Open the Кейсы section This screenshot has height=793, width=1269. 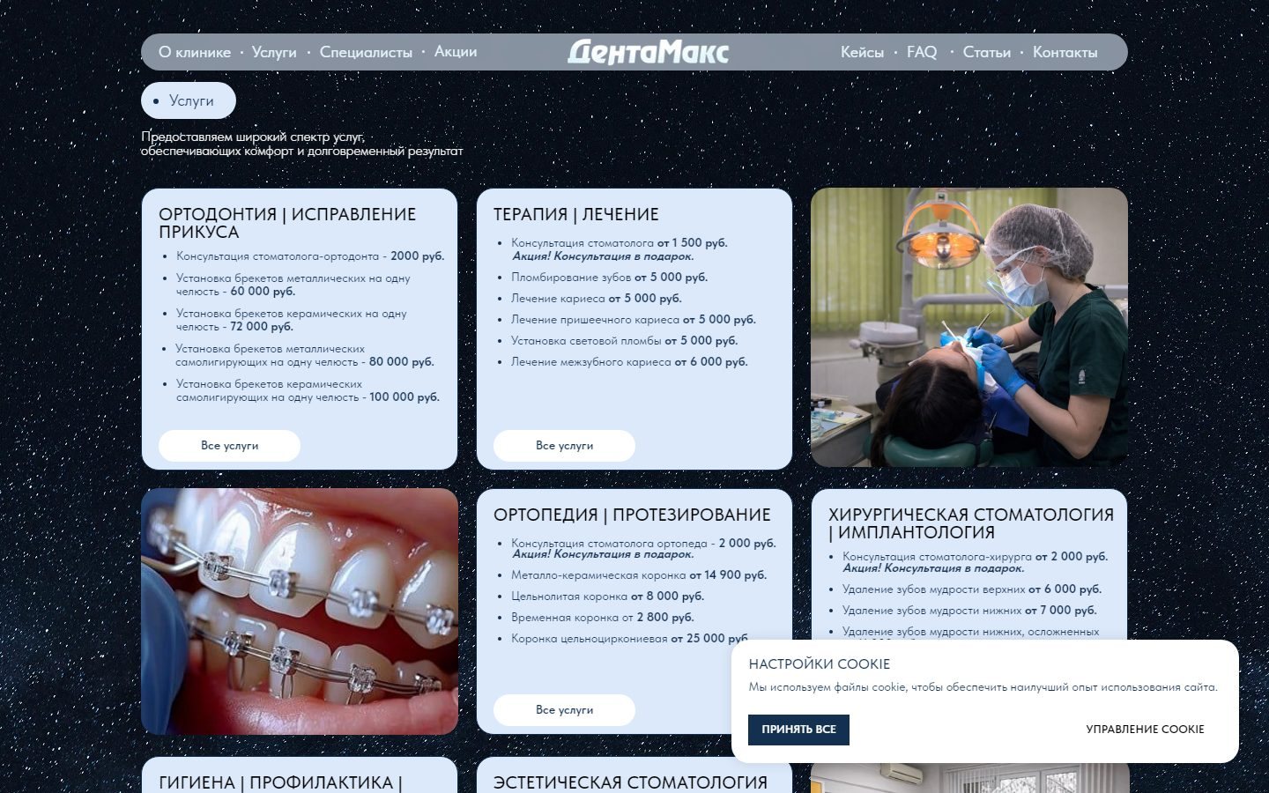coord(862,52)
